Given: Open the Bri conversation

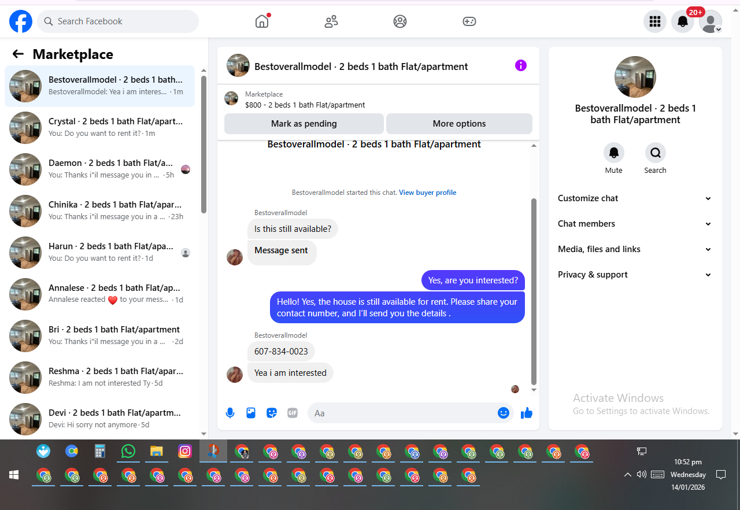Looking at the screenshot, I should (x=99, y=336).
